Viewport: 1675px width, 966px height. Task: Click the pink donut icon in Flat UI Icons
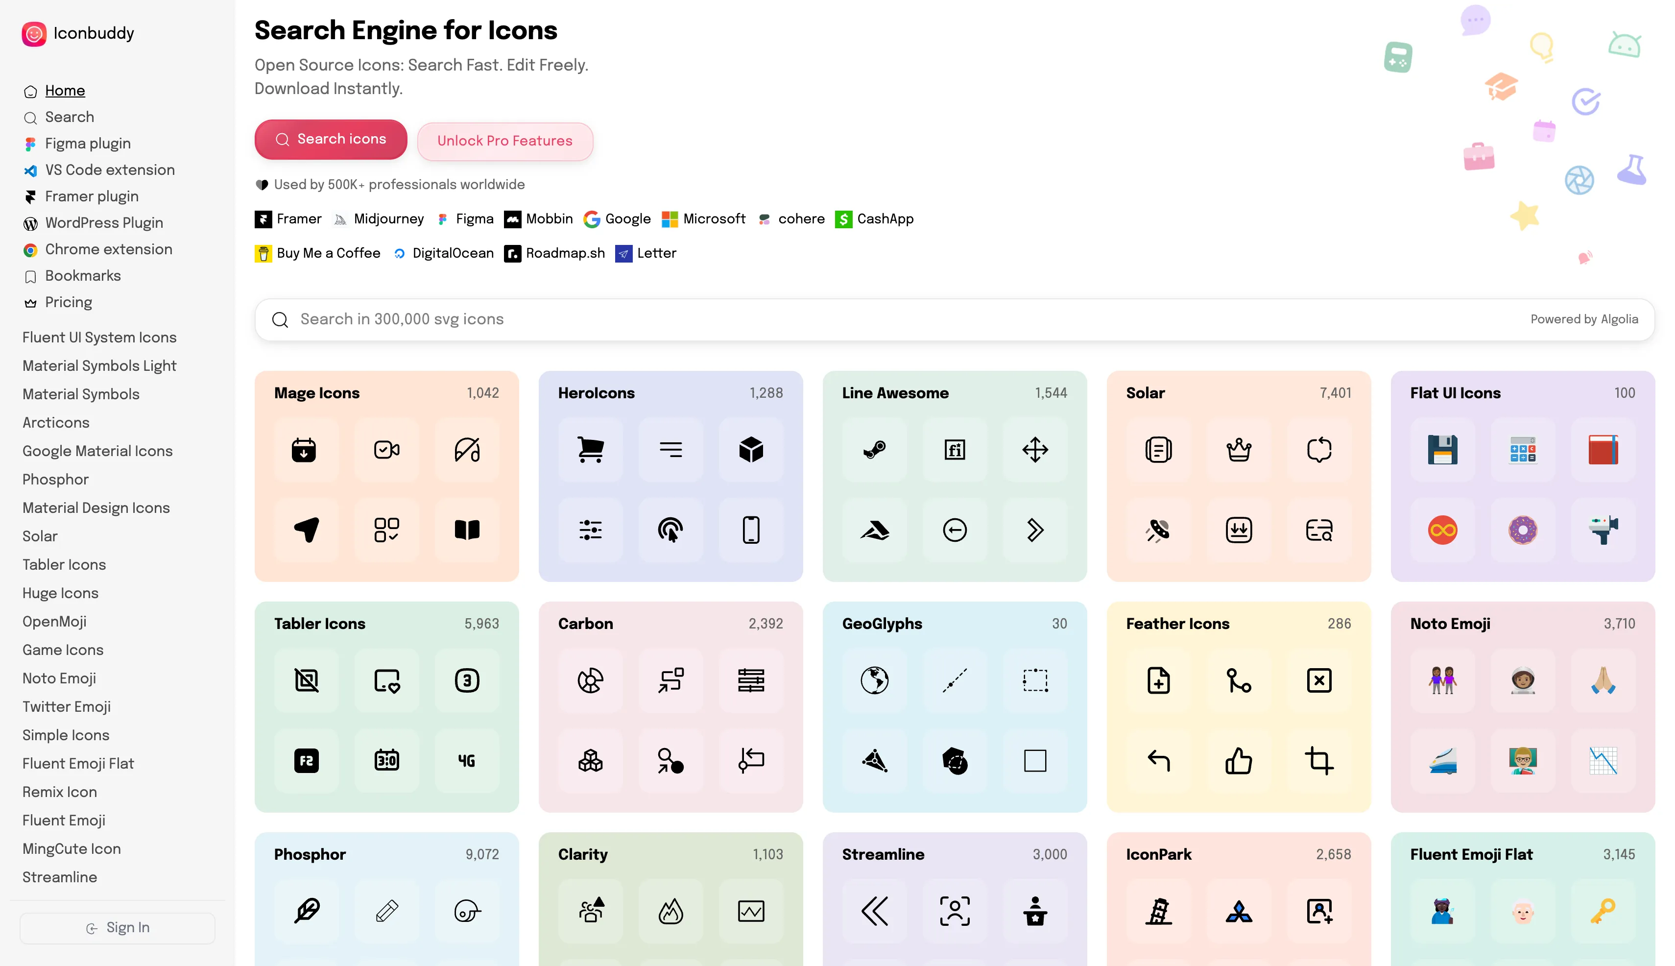(1522, 530)
